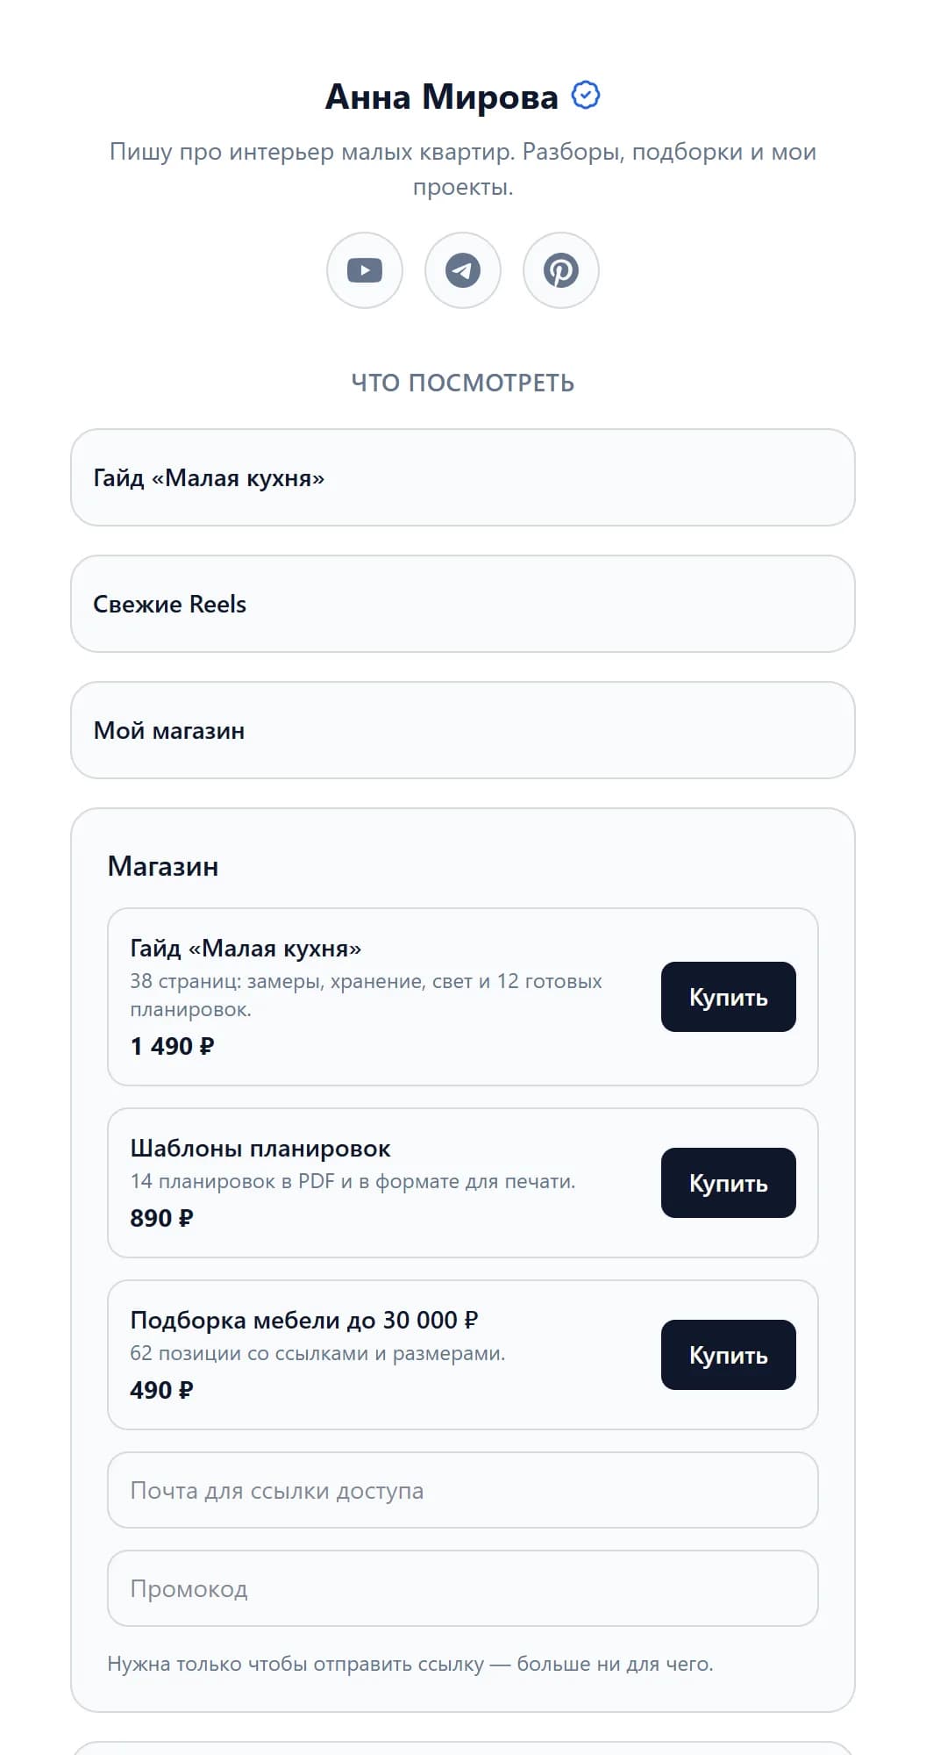This screenshot has height=1755, width=926.
Task: Open the Гайд «Малая кухня» link card
Action: [463, 477]
